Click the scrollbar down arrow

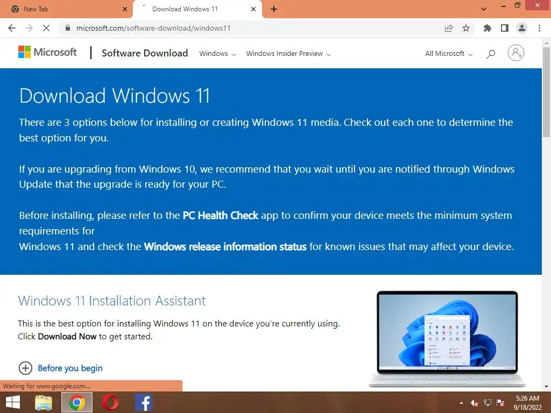[x=546, y=387]
